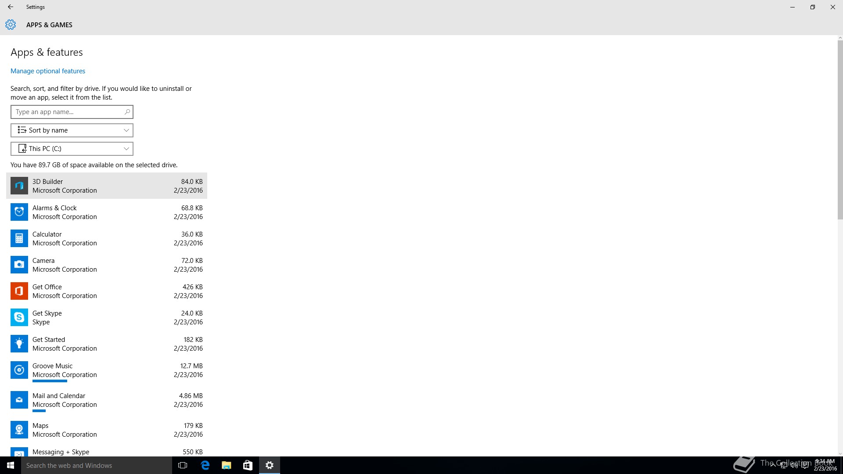Click the Get Skype app icon

point(19,317)
